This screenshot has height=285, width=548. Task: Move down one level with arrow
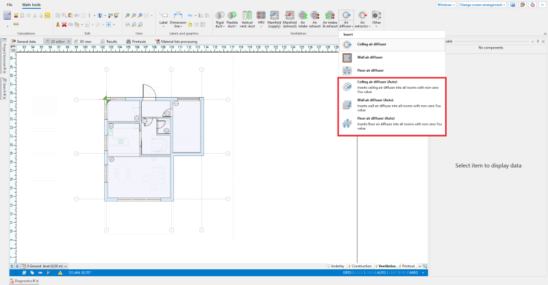[x=17, y=266]
